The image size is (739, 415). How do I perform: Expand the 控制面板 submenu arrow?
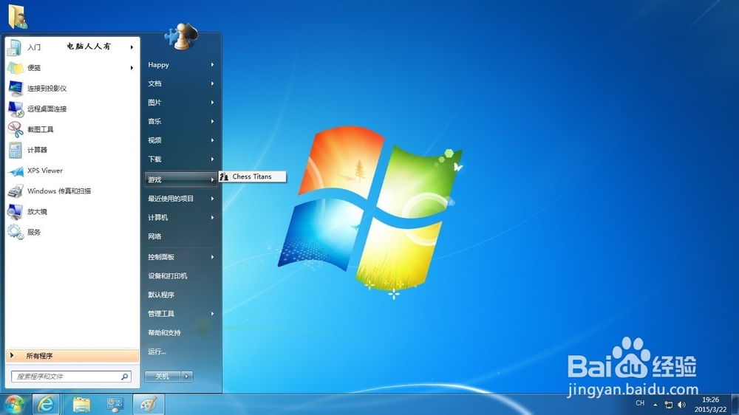pos(212,257)
